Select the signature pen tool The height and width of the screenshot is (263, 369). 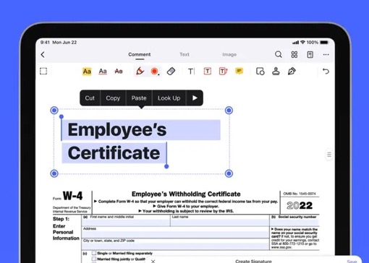292,72
